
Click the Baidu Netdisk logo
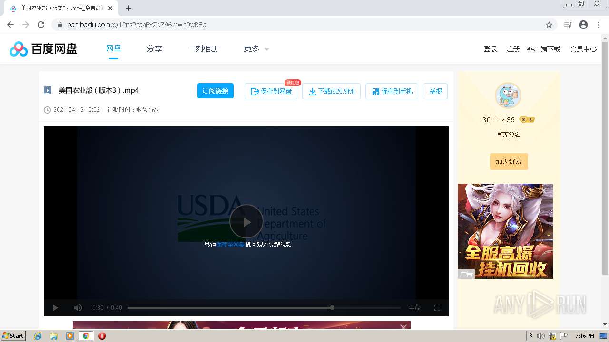click(43, 48)
